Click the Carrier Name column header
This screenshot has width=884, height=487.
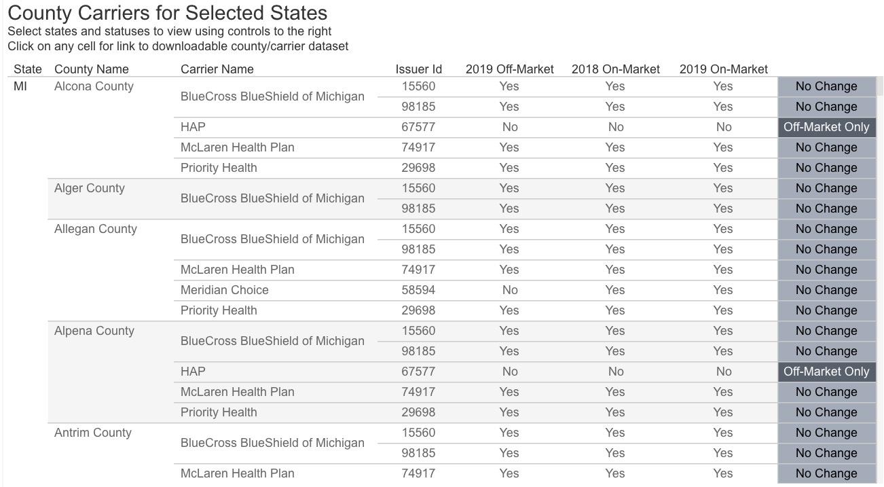coord(217,69)
